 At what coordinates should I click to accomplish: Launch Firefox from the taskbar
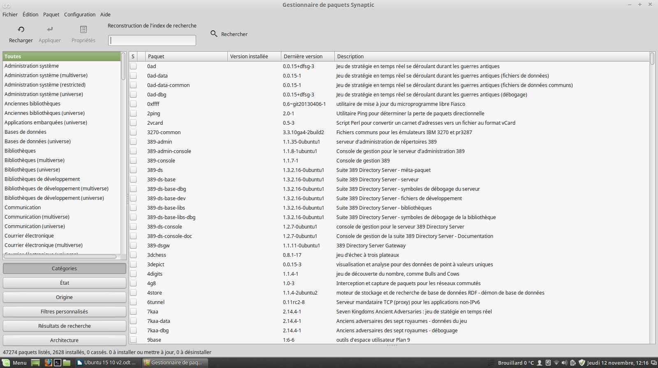[48, 363]
